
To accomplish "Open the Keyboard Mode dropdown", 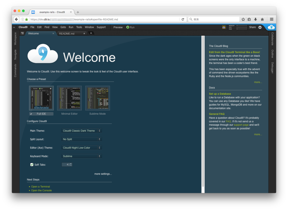I will [82, 156].
